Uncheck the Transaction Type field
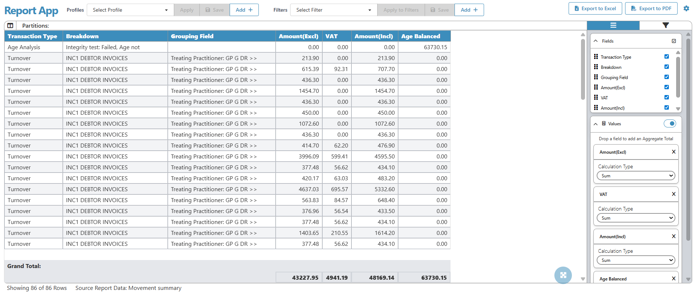This screenshot has width=698, height=295. (x=667, y=56)
